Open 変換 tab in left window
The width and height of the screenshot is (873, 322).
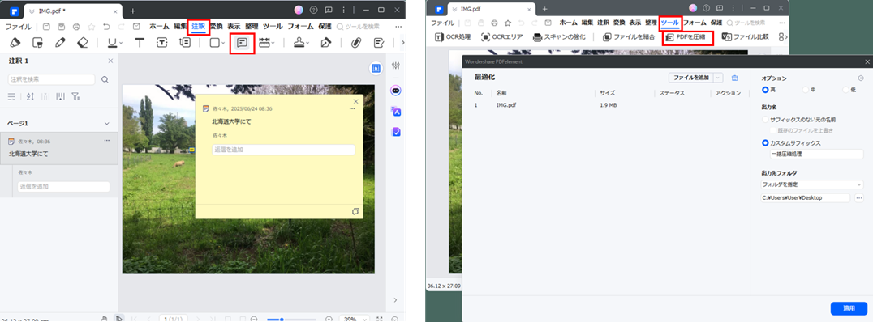coord(217,26)
